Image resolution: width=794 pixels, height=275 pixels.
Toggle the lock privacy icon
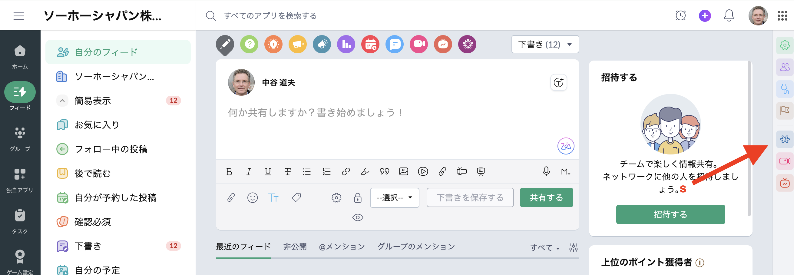(358, 197)
